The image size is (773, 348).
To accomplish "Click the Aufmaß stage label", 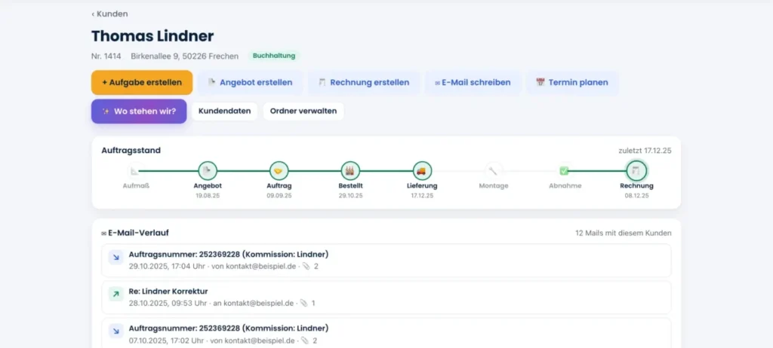I will tap(136, 186).
